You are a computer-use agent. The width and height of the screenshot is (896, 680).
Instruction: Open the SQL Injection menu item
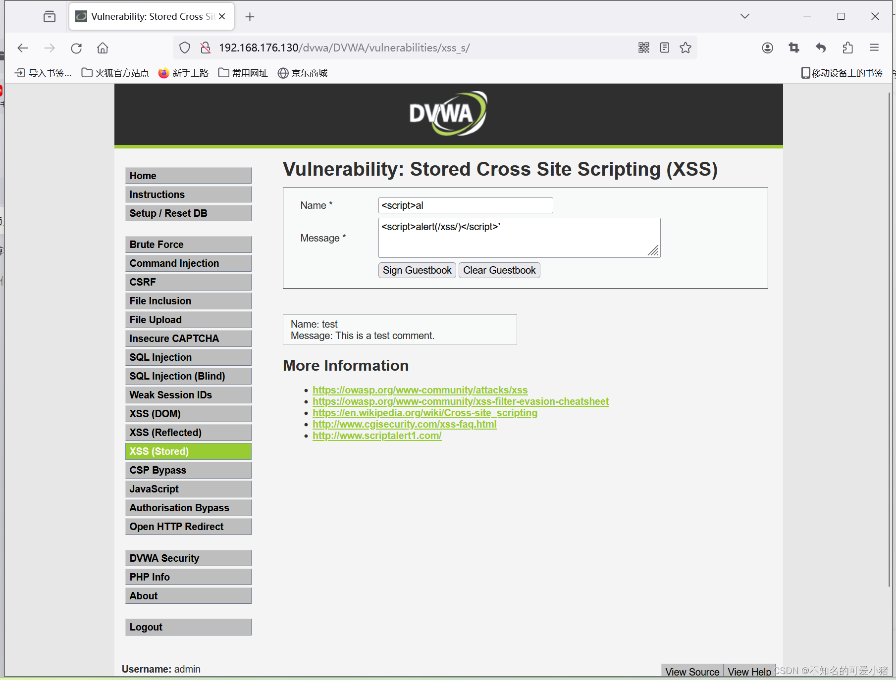188,357
